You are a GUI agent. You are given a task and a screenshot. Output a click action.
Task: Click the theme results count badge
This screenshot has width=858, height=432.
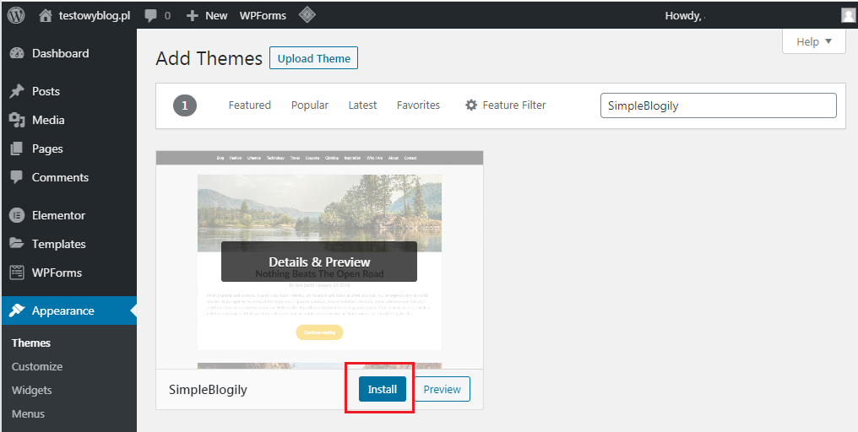tap(185, 105)
